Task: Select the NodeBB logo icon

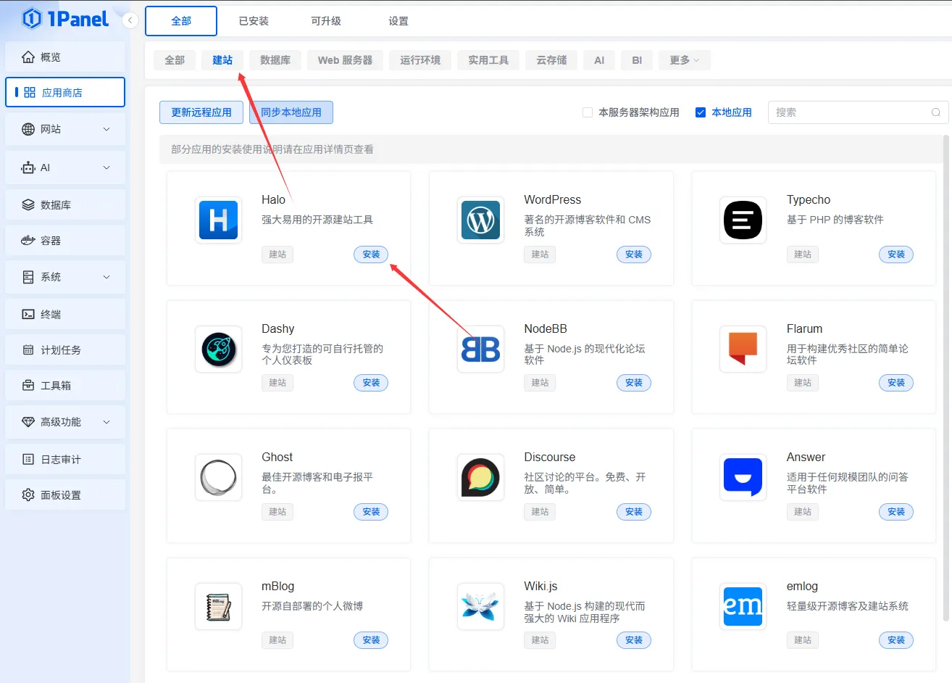Action: tap(480, 349)
